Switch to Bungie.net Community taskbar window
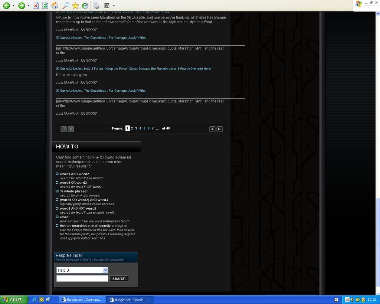 (x=81, y=300)
